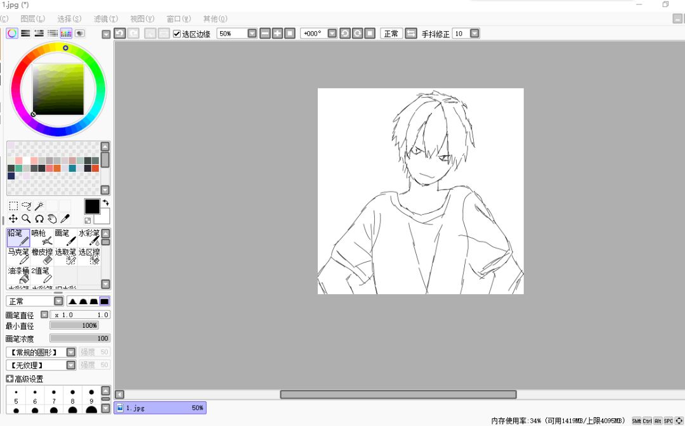This screenshot has width=685, height=426.
Task: Click the 正常 view mode button in toolbar
Action: (391, 33)
